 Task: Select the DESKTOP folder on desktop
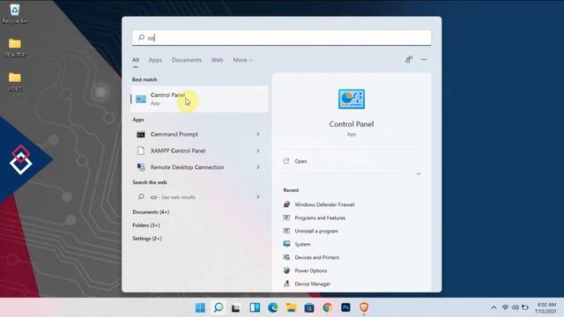pos(15,48)
